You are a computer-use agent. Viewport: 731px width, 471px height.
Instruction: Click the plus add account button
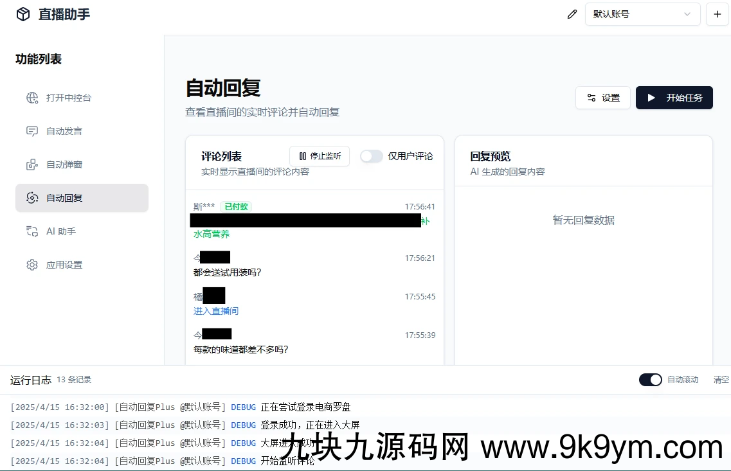(717, 14)
